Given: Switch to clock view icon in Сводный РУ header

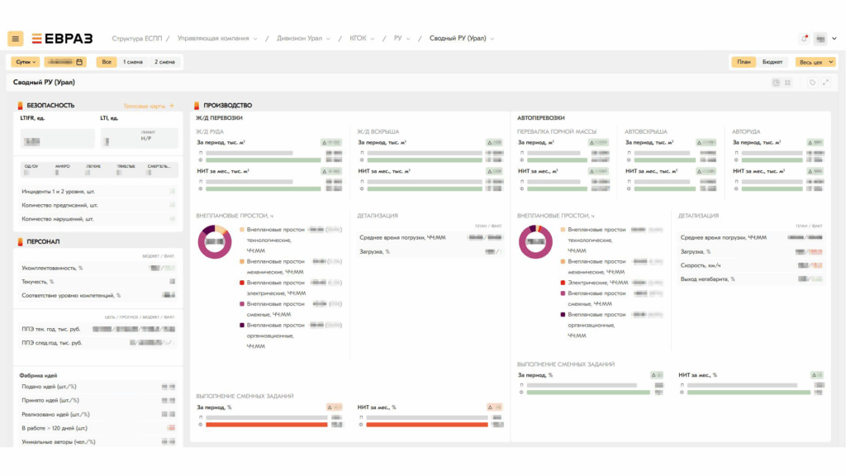Looking at the screenshot, I should pos(776,83).
